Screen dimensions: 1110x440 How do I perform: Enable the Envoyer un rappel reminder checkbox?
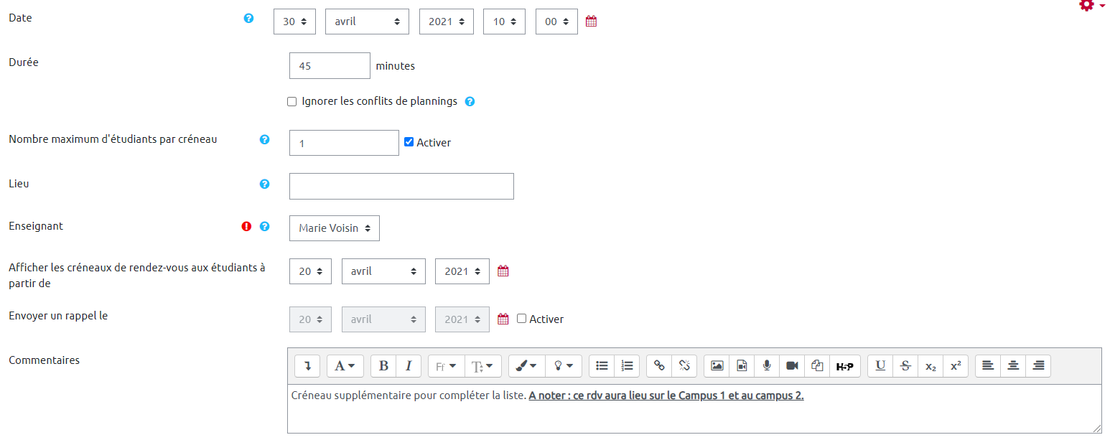point(522,319)
